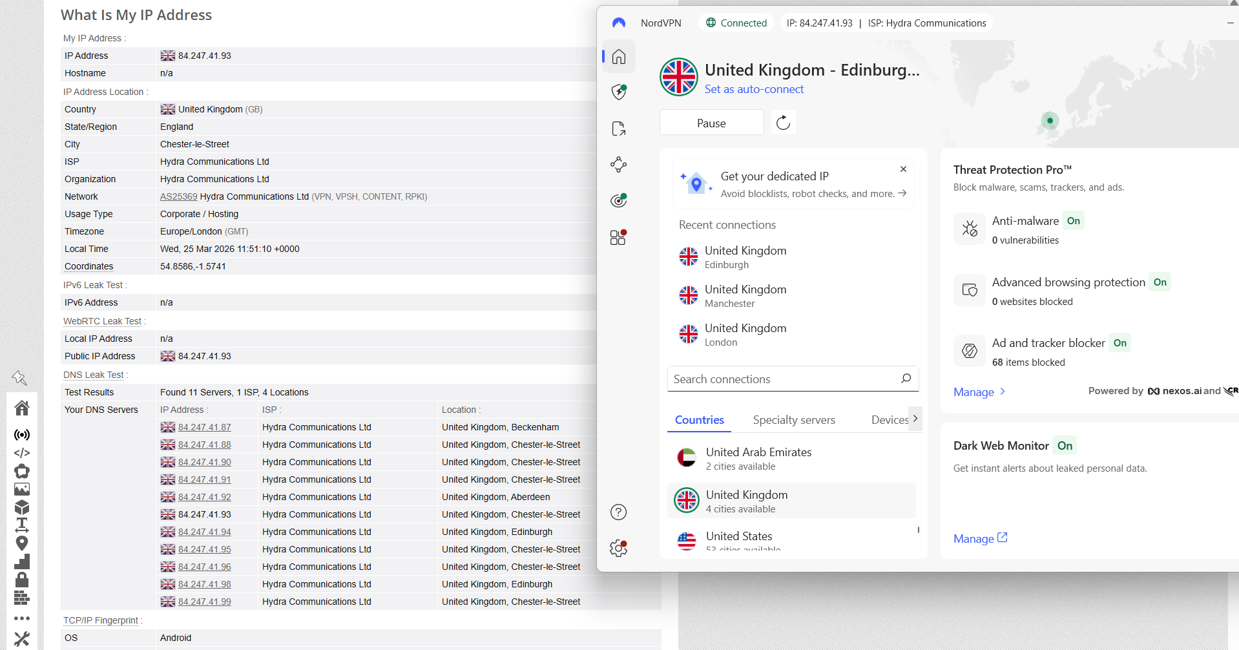Screen dimensions: 1239x650
Task: Open Threat Protection shield panel
Action: [618, 92]
